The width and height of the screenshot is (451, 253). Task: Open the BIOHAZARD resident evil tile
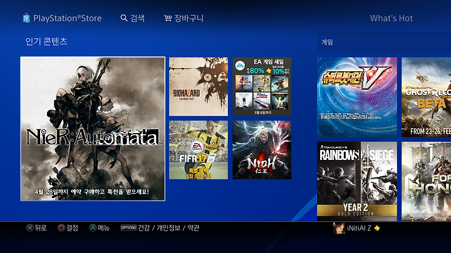(x=199, y=87)
